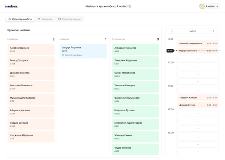Add appointment in first slot after 10:00
The height and width of the screenshot is (160, 225).
coord(198,67)
